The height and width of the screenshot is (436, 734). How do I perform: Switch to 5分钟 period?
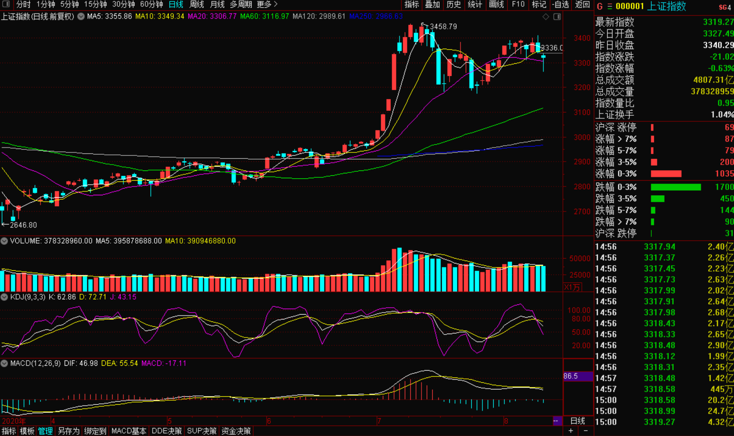pyautogui.click(x=69, y=5)
